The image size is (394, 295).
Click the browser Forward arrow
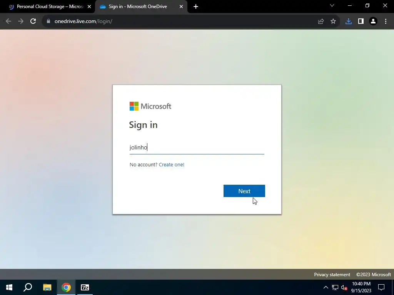(21, 22)
